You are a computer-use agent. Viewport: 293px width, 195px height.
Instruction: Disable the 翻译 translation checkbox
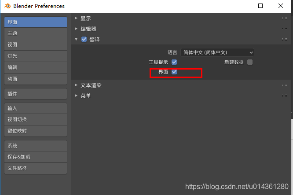84,39
